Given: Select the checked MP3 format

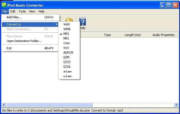Looking at the screenshot, I should click(x=69, y=34).
